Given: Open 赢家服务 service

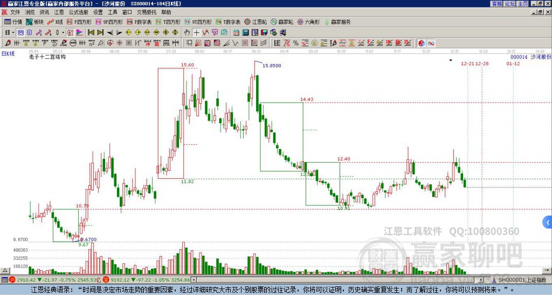Looking at the screenshot, I should 337,22.
